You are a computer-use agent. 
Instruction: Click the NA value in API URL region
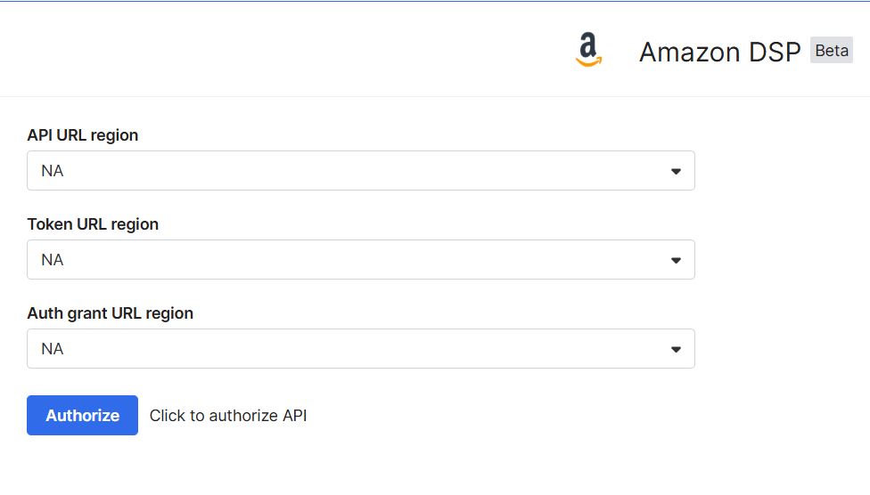[53, 171]
